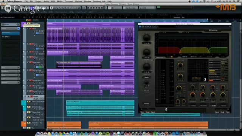Click the top input gain knob in Alchemist

[146, 38]
